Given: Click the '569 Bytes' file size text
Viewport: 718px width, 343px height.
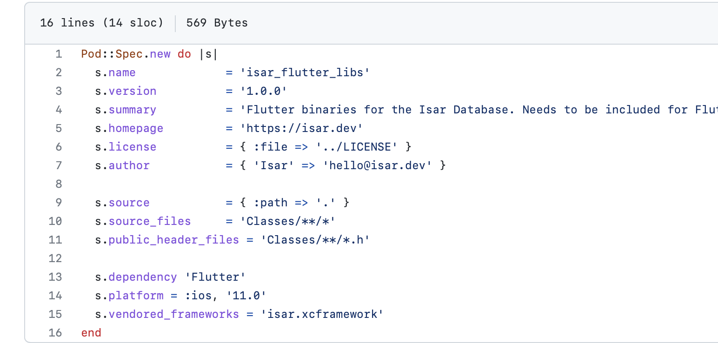Looking at the screenshot, I should click(217, 23).
